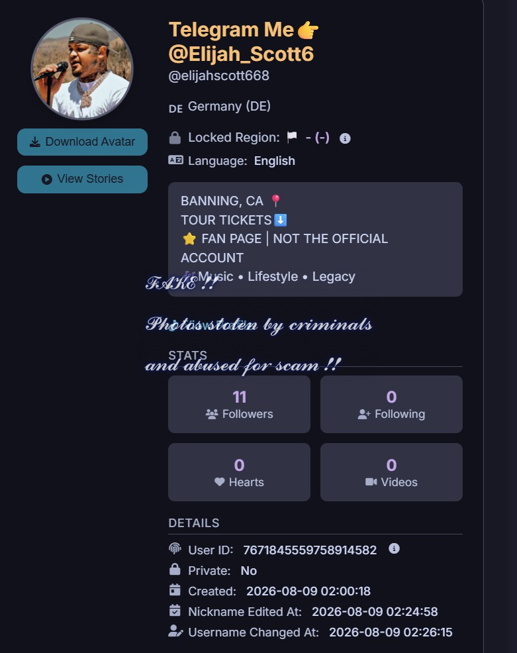Image resolution: width=517 pixels, height=653 pixels.
Task: Click the @elijahscott668 username handle
Action: click(219, 75)
